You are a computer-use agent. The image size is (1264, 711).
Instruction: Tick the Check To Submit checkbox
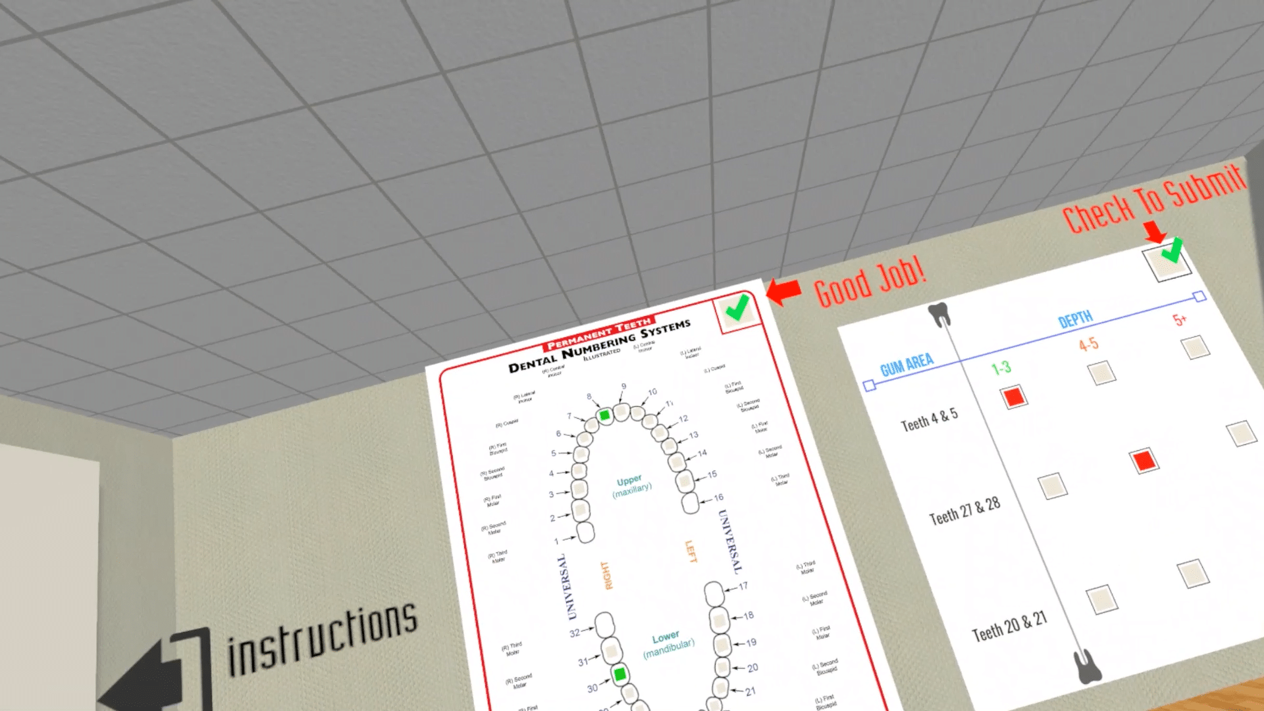pos(1167,261)
